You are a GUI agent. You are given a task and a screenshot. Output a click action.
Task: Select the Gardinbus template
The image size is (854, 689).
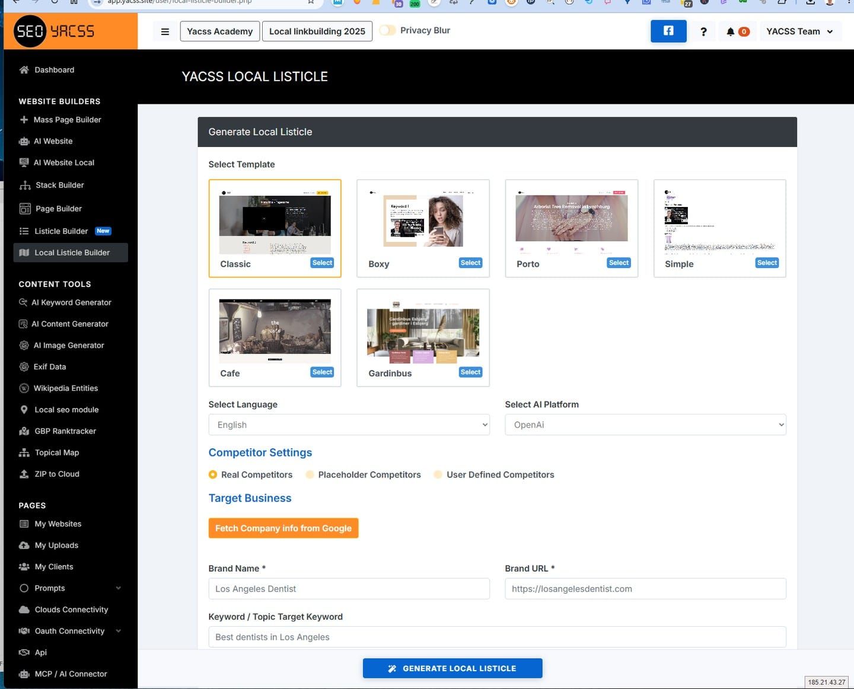[x=471, y=372]
